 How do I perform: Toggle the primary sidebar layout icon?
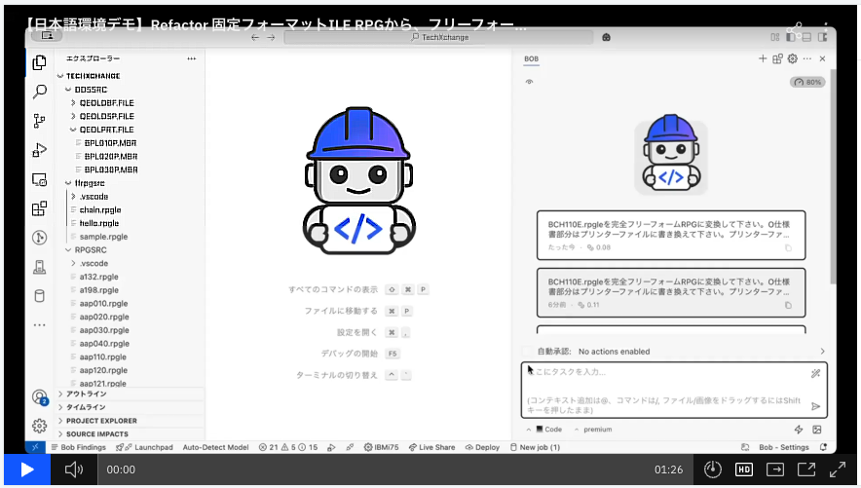[791, 37]
